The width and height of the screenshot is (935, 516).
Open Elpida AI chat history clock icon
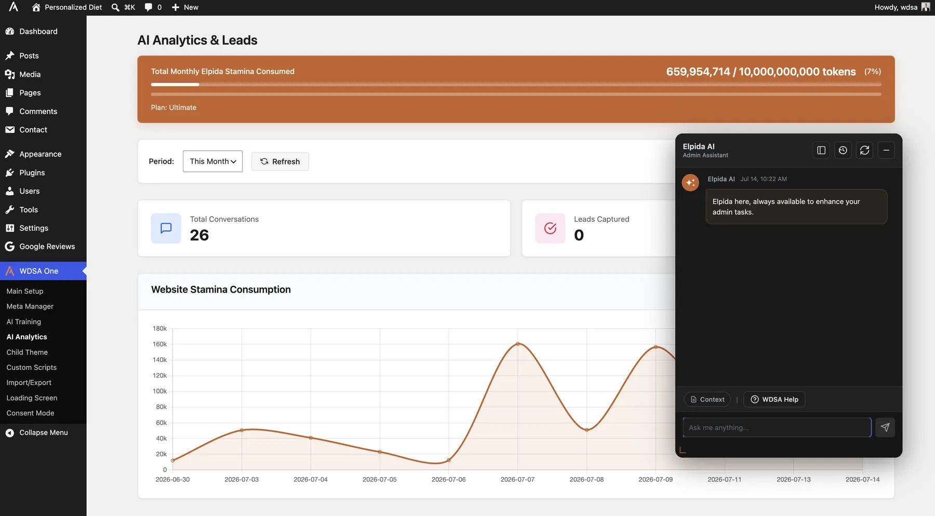[x=843, y=150]
